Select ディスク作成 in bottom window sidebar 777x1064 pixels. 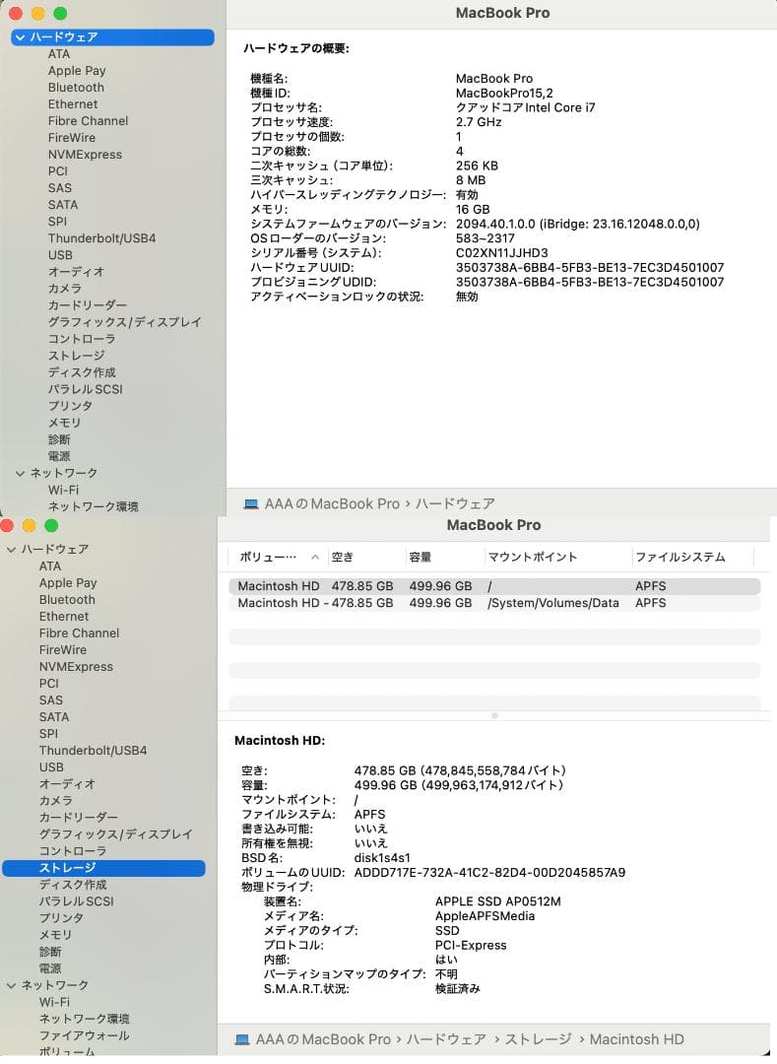click(73, 885)
